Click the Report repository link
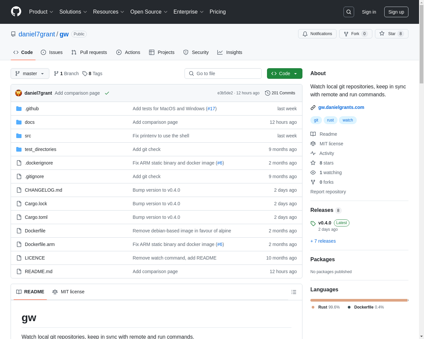Viewport: 424px width, 339px height. pyautogui.click(x=328, y=192)
